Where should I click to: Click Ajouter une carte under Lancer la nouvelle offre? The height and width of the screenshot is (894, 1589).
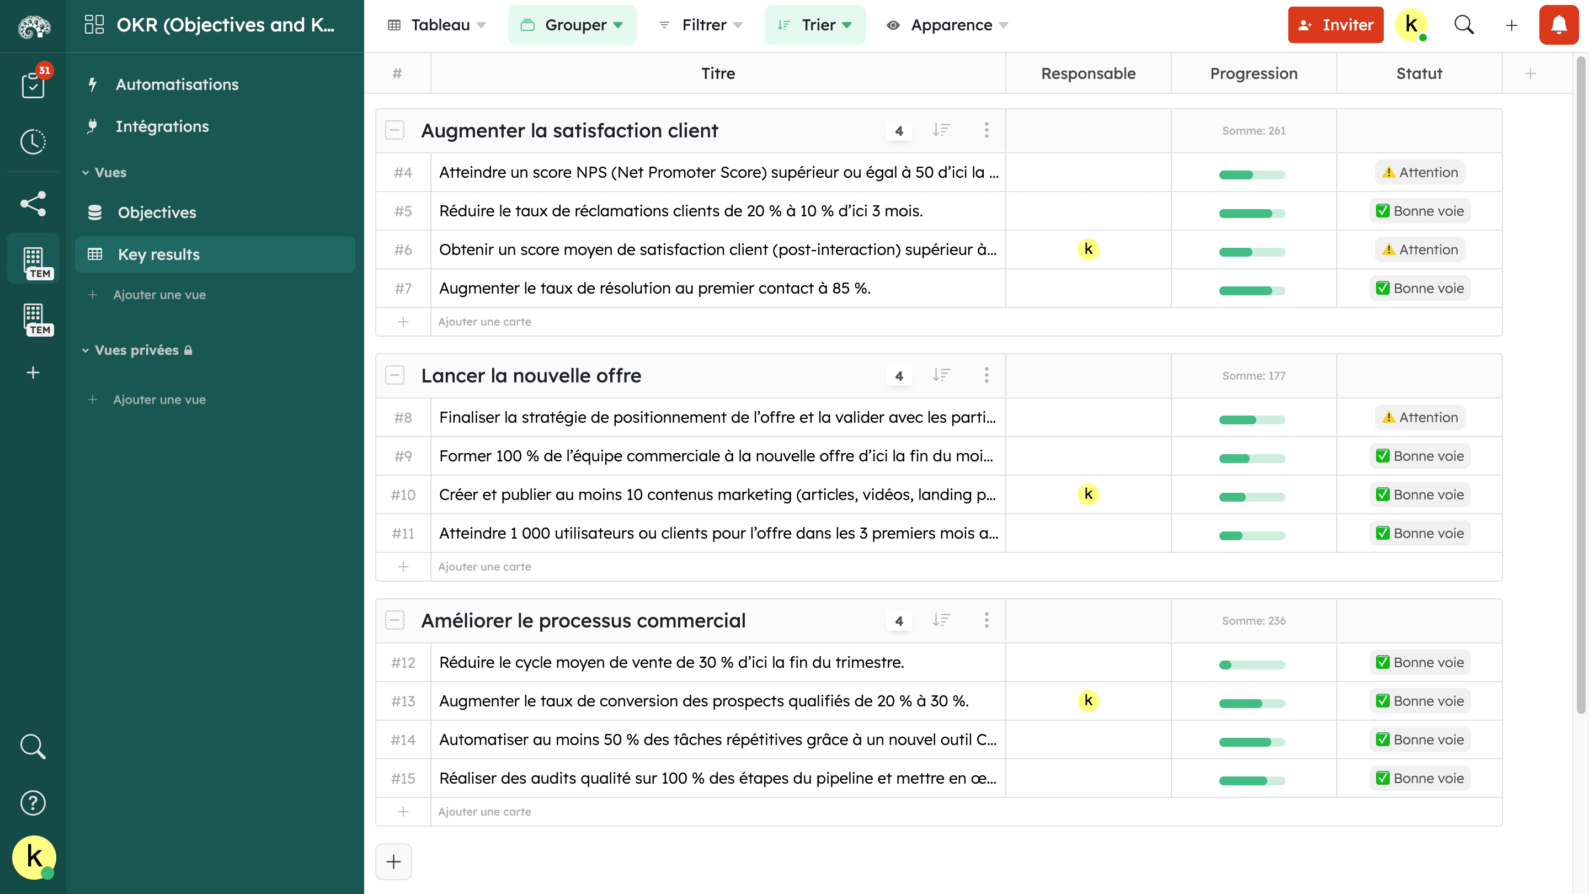(x=484, y=566)
